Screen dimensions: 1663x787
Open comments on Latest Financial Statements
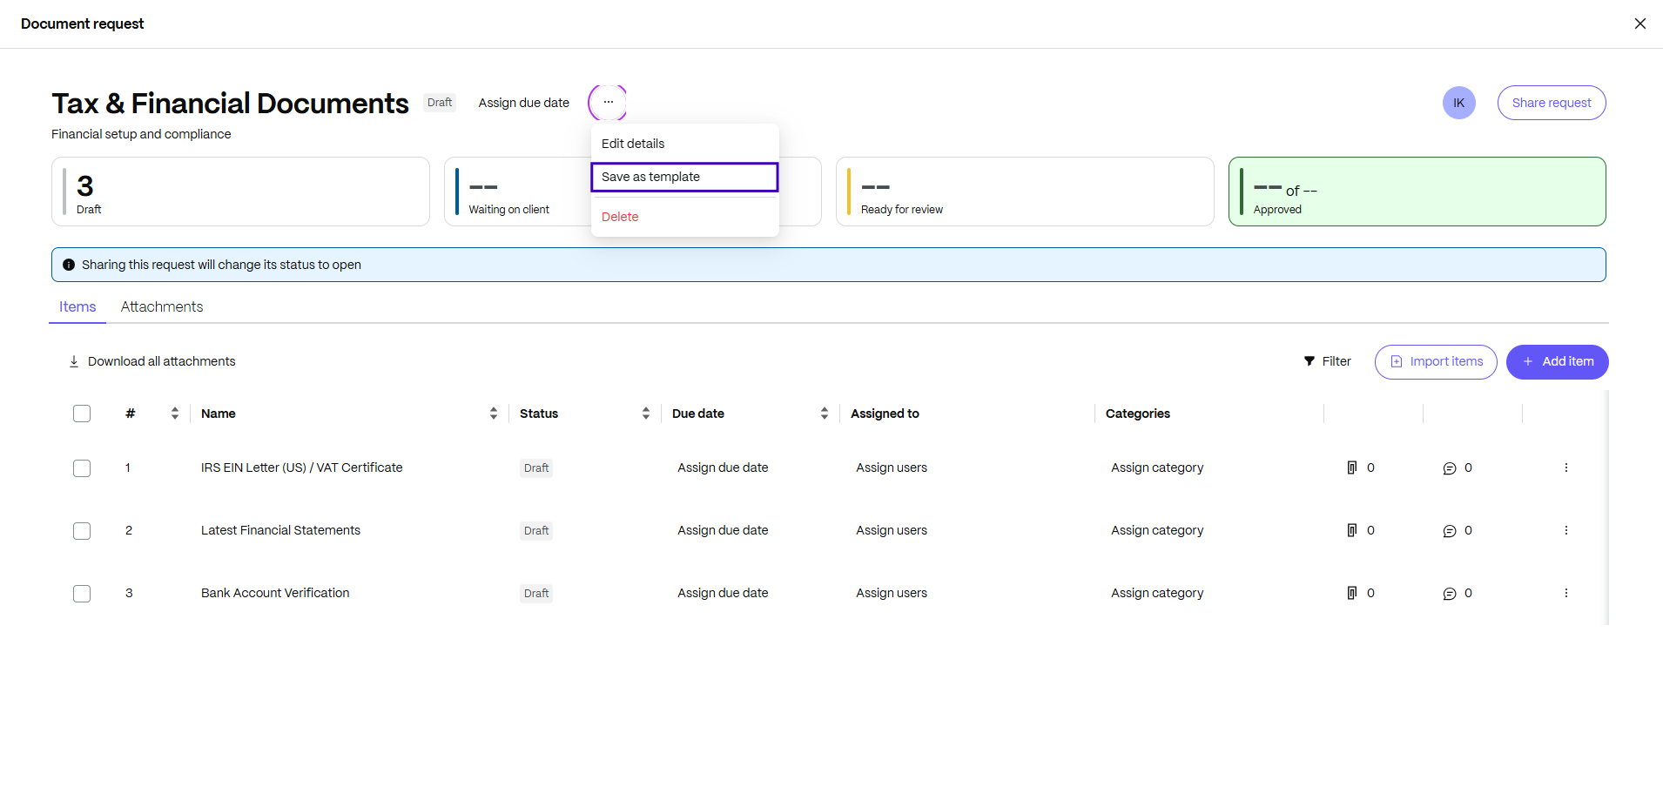tap(1450, 530)
